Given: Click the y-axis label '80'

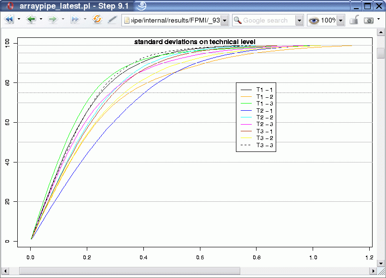Looking at the screenshot, I should point(7,83).
